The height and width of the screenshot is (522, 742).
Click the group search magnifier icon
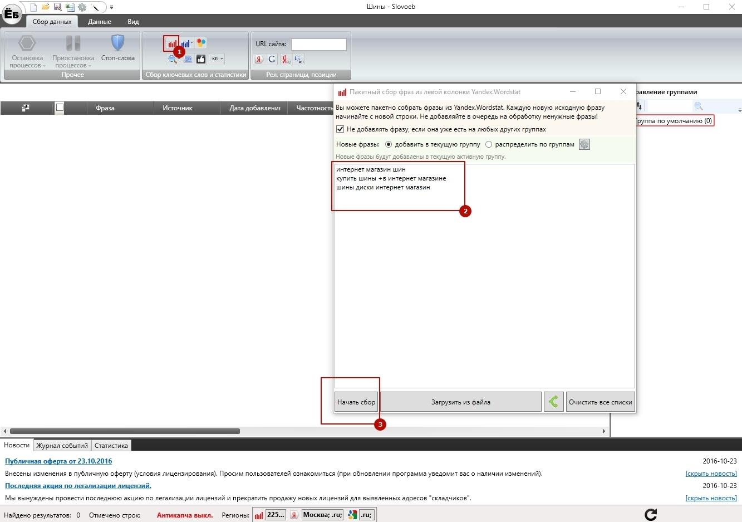pos(699,106)
